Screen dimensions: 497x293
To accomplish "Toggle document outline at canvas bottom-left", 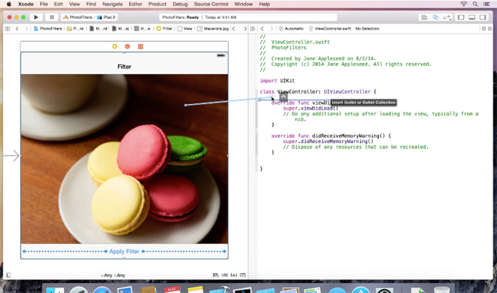I will click(x=8, y=275).
